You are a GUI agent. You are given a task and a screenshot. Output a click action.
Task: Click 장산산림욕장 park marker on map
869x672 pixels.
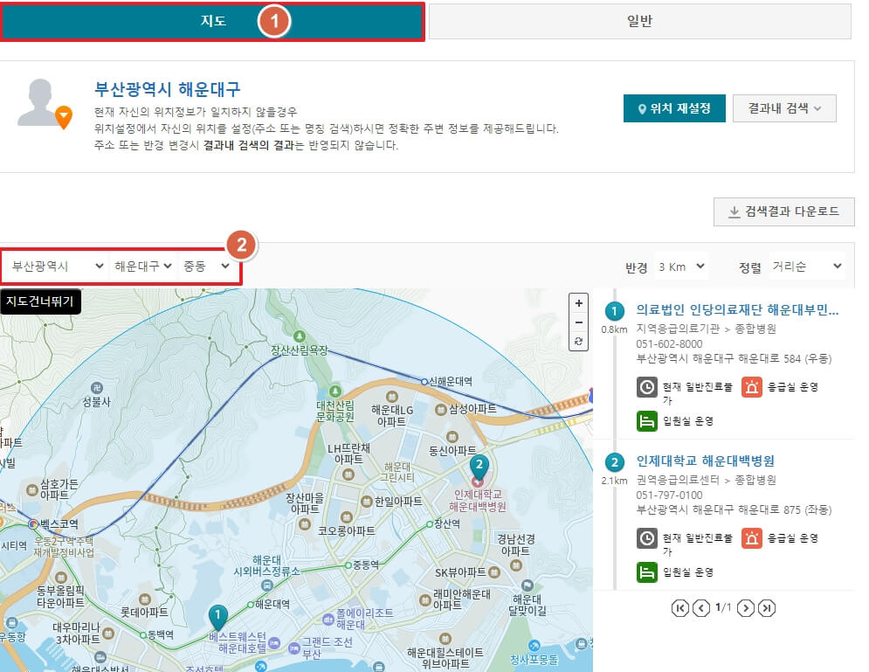300,343
